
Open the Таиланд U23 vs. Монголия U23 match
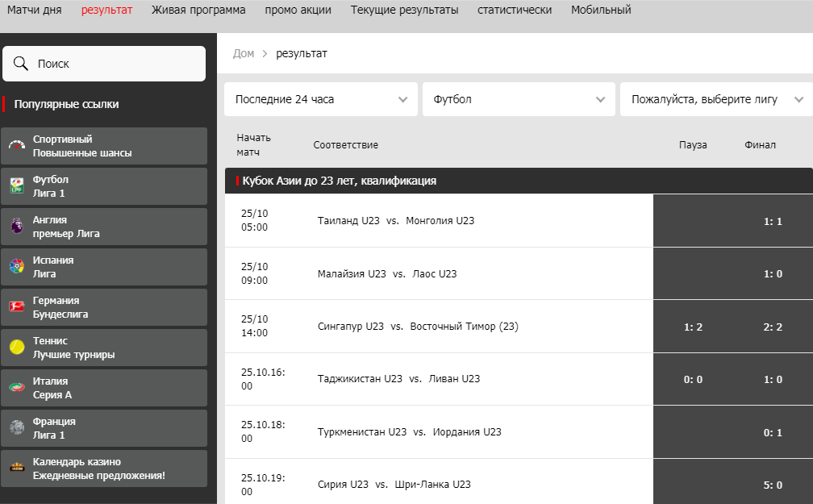(395, 221)
